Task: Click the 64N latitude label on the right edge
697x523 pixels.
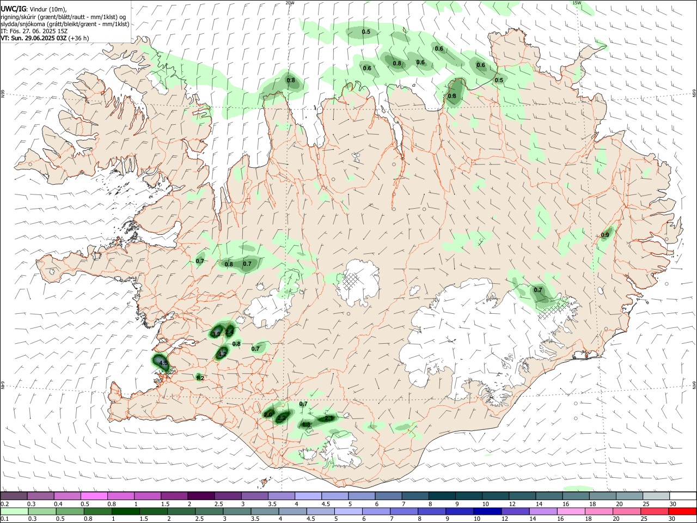Action: tap(694, 385)
